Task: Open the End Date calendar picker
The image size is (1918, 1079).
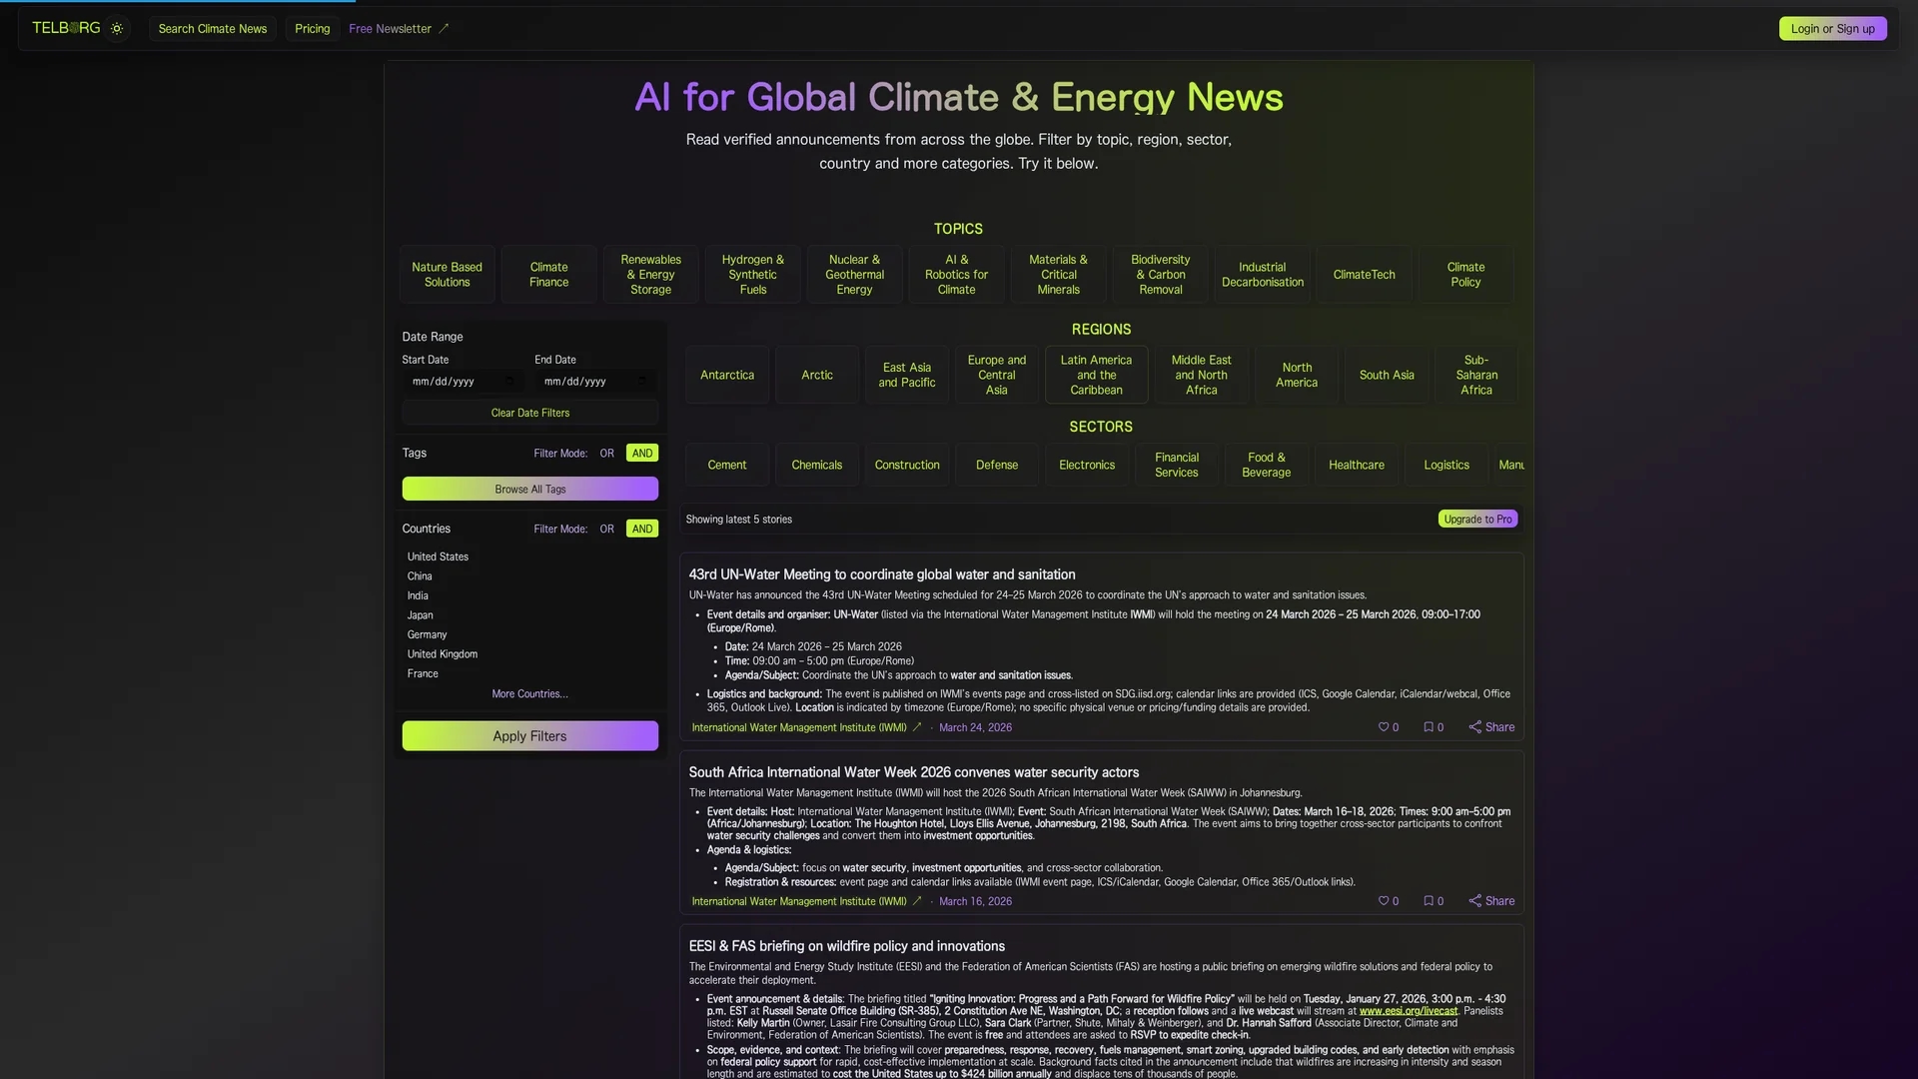Action: (641, 382)
